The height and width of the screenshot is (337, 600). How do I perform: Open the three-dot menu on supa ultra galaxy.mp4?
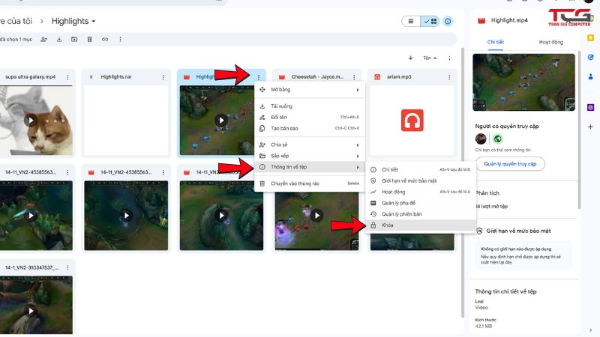click(67, 77)
